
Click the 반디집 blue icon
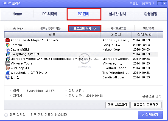(x=7, y=77)
